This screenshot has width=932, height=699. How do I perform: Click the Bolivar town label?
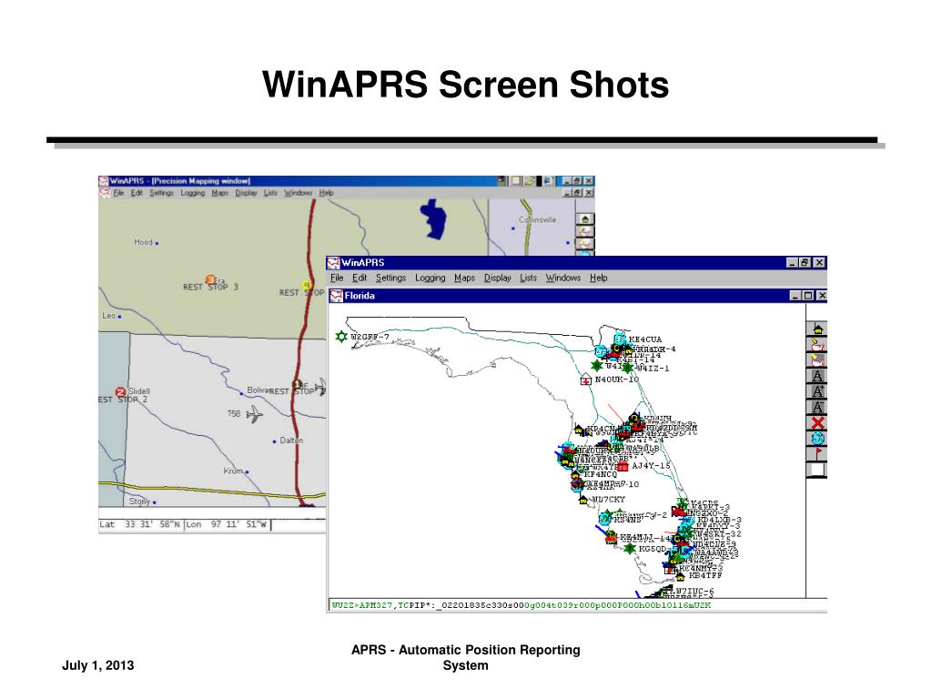click(258, 390)
